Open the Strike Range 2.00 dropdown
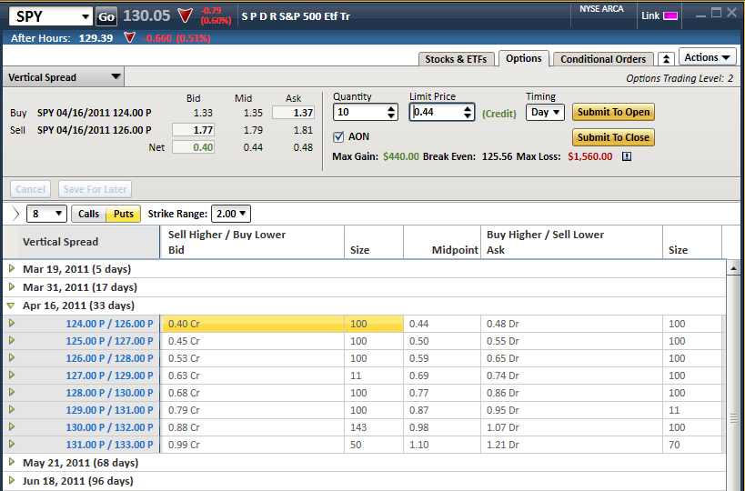 pos(231,214)
